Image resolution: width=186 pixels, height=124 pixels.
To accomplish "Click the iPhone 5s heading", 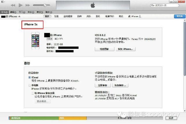I will [31, 24].
